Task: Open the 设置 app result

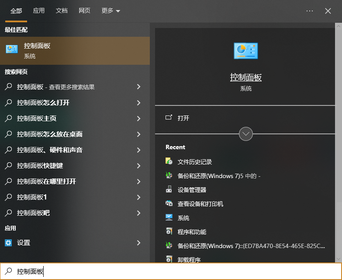Action: [x=75, y=243]
